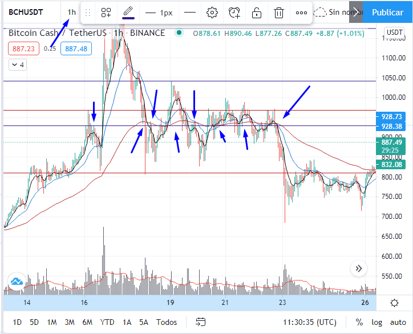Toggle auto scale mode
This screenshot has width=413, height=334.
coord(398,322)
